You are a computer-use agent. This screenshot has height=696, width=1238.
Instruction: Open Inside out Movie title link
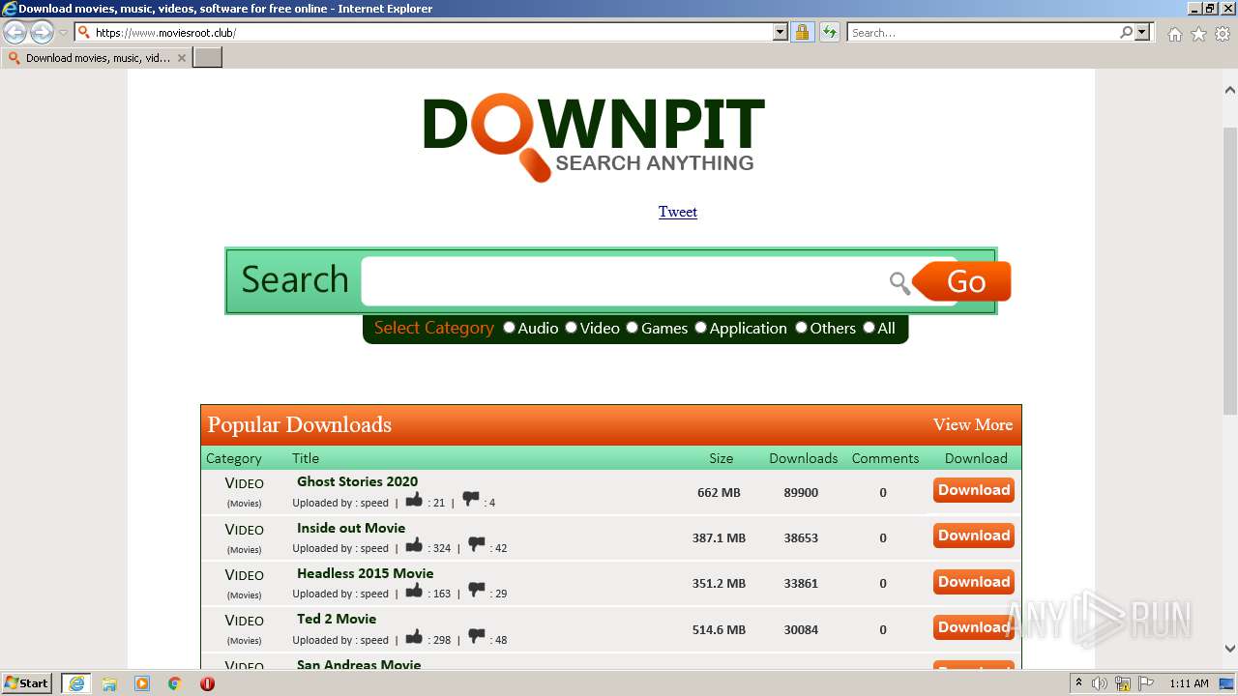click(351, 528)
